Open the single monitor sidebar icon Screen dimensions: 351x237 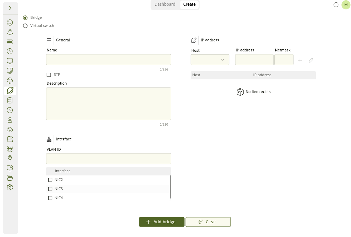pos(10,61)
